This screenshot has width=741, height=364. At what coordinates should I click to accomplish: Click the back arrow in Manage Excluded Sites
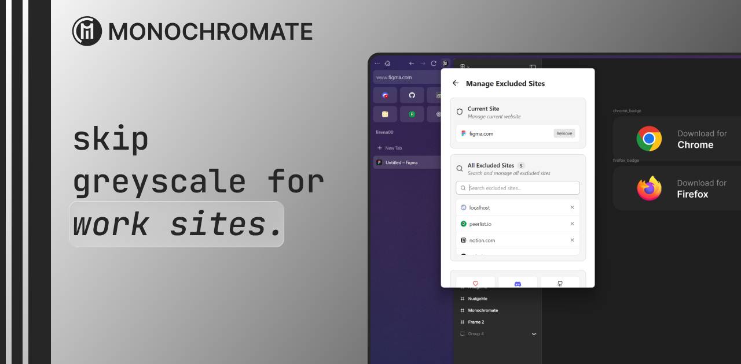pyautogui.click(x=456, y=83)
